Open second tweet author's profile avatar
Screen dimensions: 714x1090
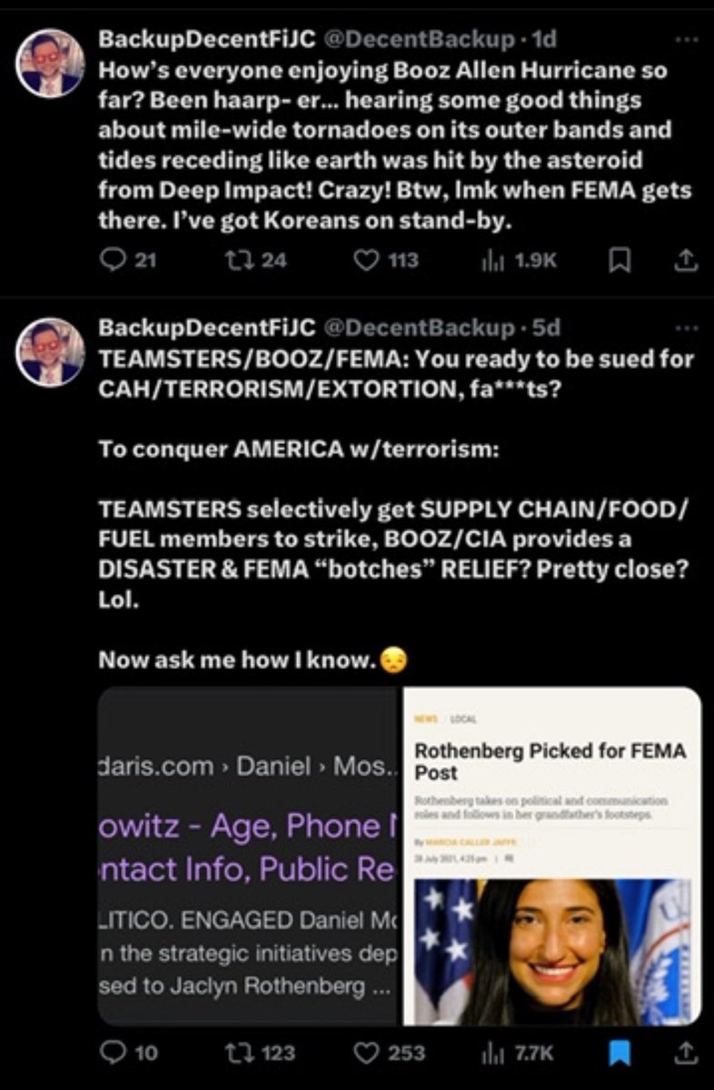(51, 351)
